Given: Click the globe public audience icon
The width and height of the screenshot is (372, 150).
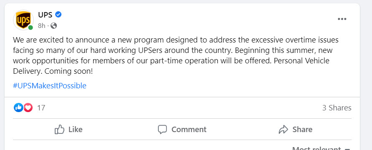Looking at the screenshot, I should tap(54, 25).
